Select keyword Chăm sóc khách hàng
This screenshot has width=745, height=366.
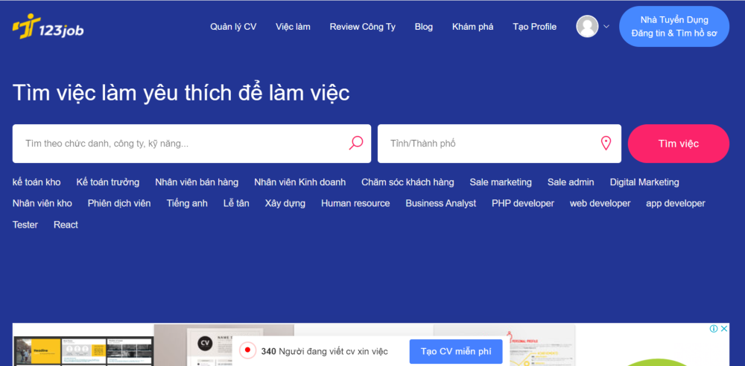408,182
